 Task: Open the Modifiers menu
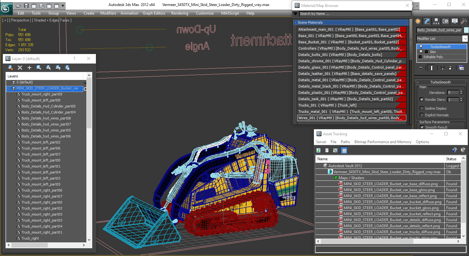click(x=108, y=13)
